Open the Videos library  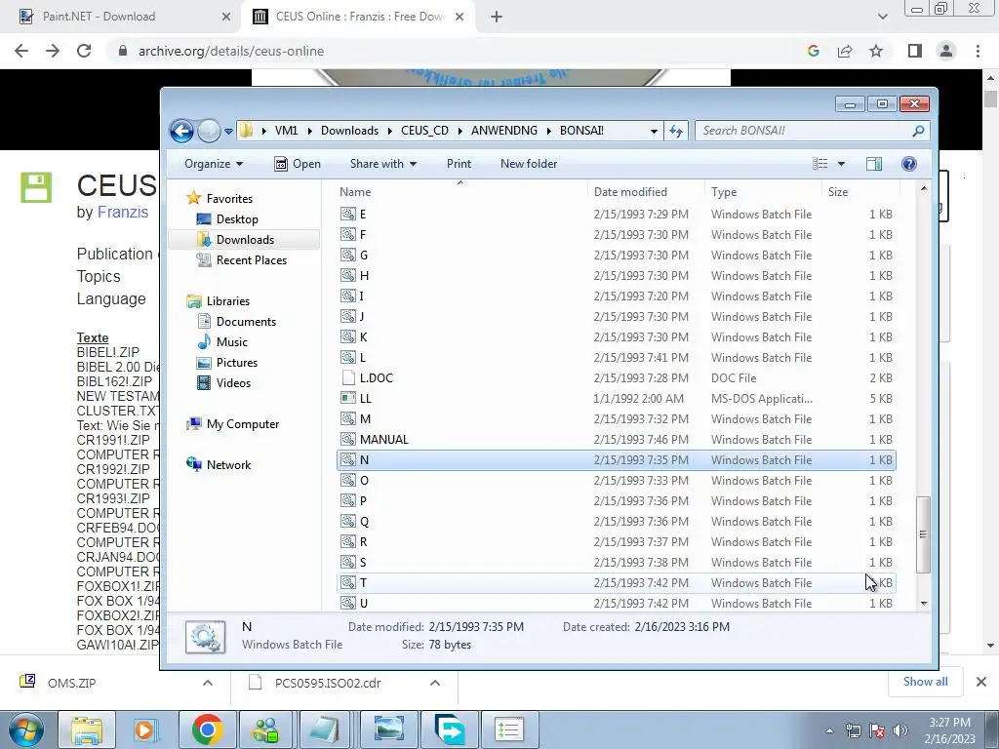pyautogui.click(x=233, y=382)
